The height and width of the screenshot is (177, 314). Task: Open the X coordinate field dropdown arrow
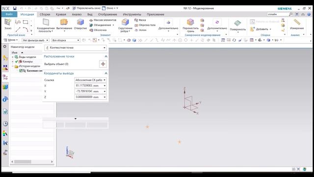point(105,86)
